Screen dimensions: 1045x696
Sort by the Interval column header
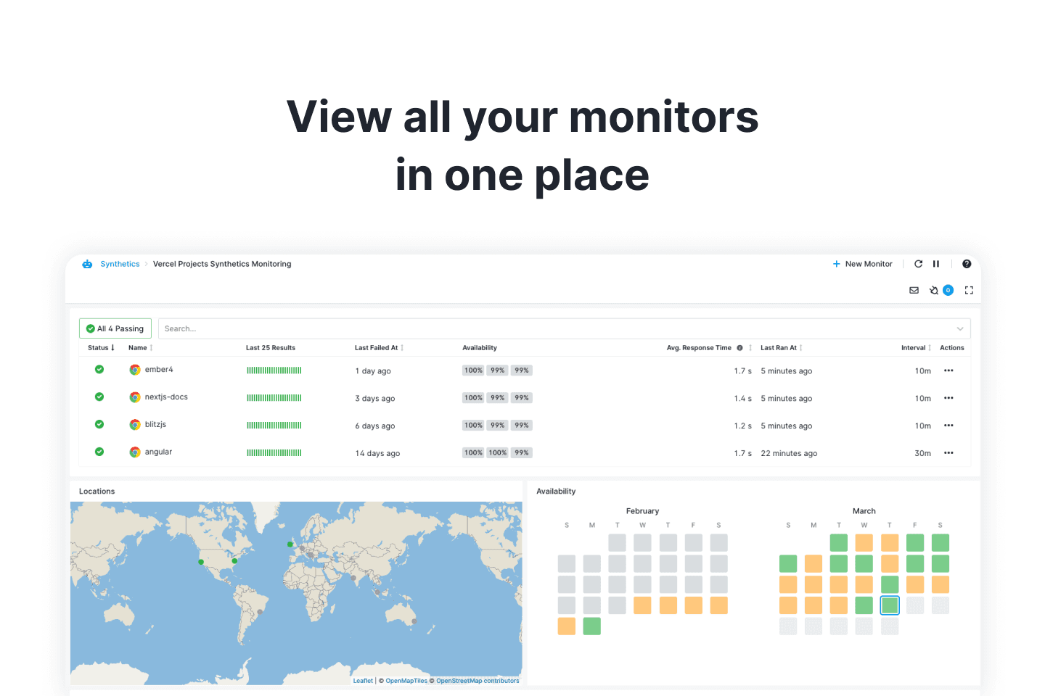(x=915, y=348)
